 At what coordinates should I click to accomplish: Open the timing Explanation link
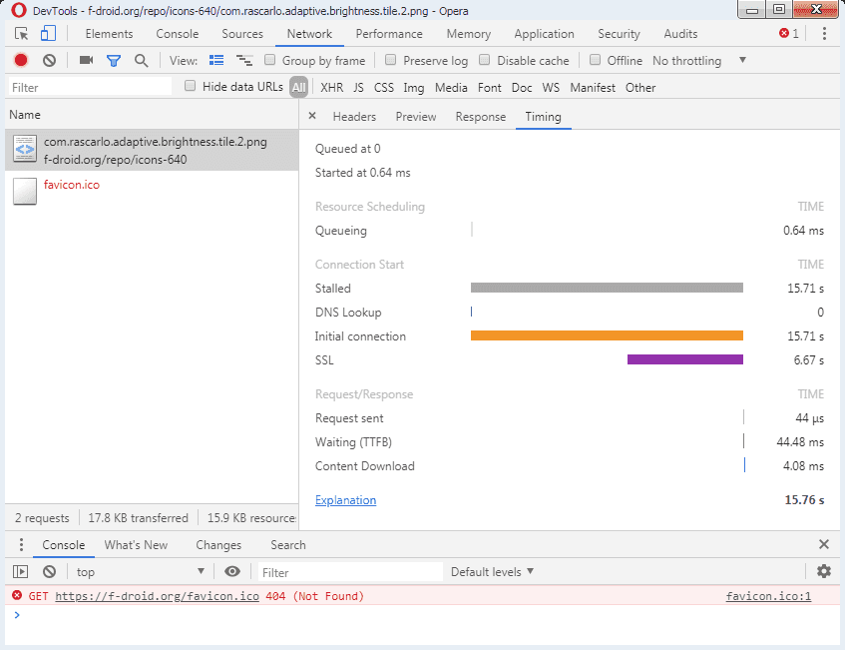pyautogui.click(x=345, y=500)
